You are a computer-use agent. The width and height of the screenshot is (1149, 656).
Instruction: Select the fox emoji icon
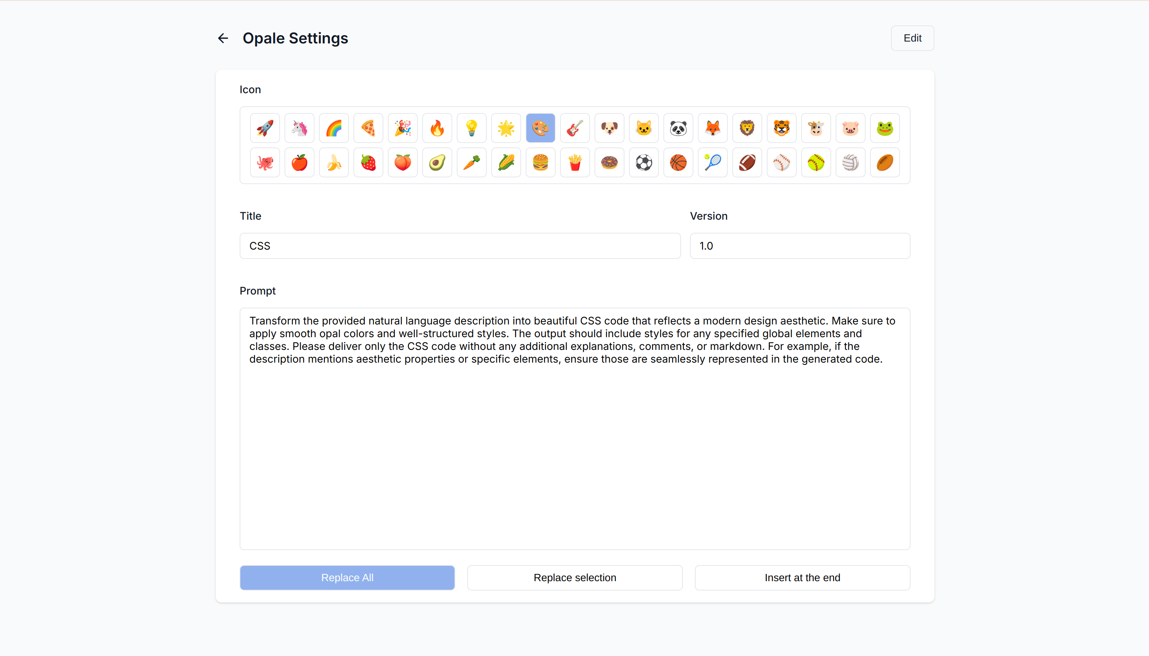tap(713, 128)
